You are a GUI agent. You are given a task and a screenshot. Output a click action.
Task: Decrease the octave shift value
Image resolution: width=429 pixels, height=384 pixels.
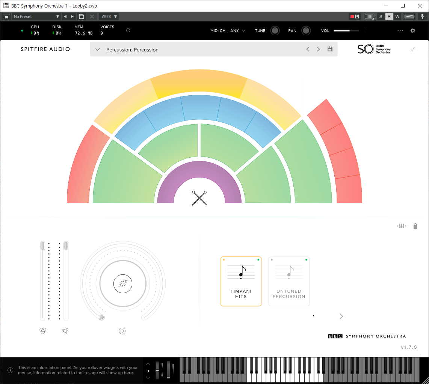[148, 378]
